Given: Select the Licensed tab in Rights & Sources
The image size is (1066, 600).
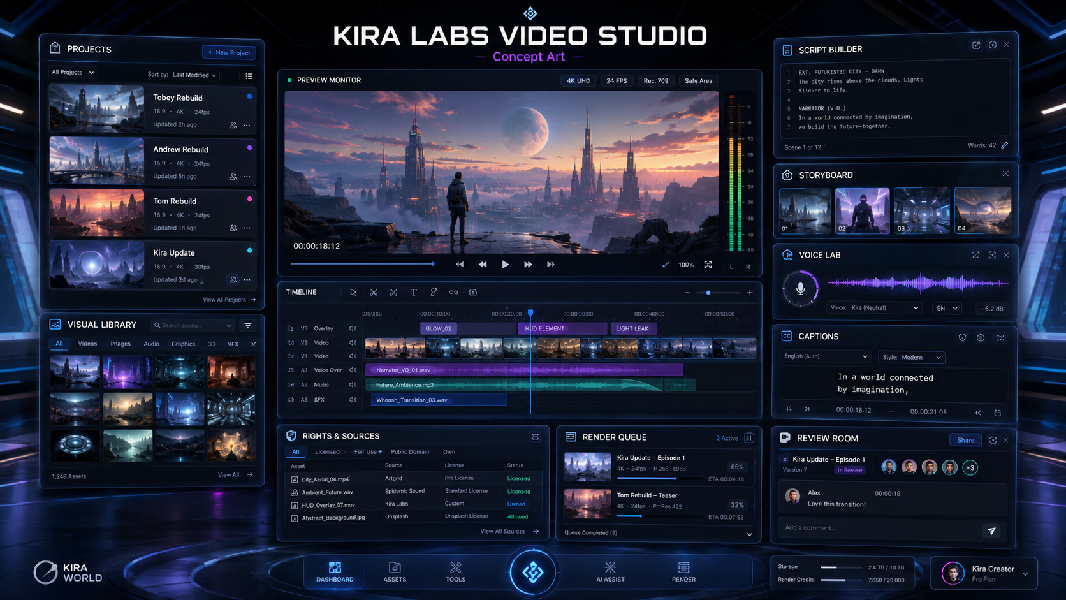Looking at the screenshot, I should pyautogui.click(x=327, y=452).
